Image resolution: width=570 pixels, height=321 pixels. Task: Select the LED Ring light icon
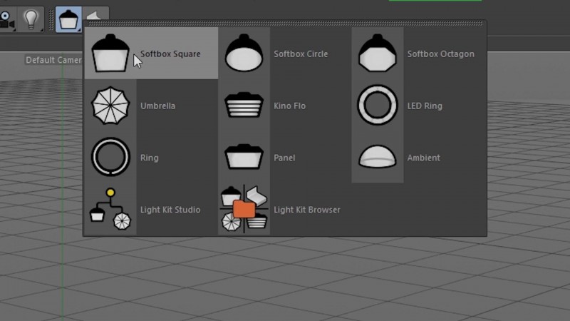coord(377,106)
